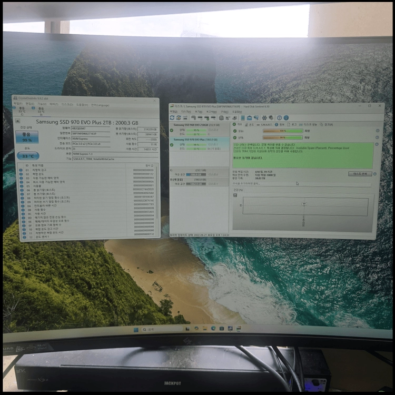
Task: Click the question-mark help icon in Hard Disk Sentinel toolbar
Action: (279, 117)
